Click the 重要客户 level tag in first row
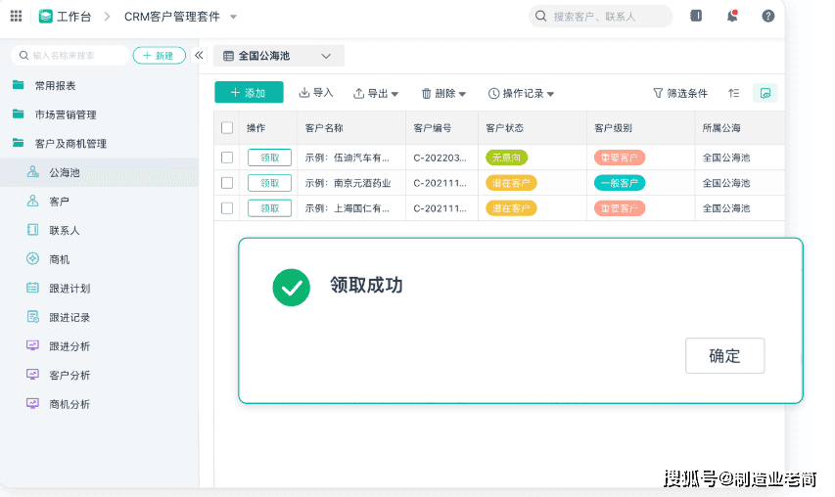 (x=619, y=158)
